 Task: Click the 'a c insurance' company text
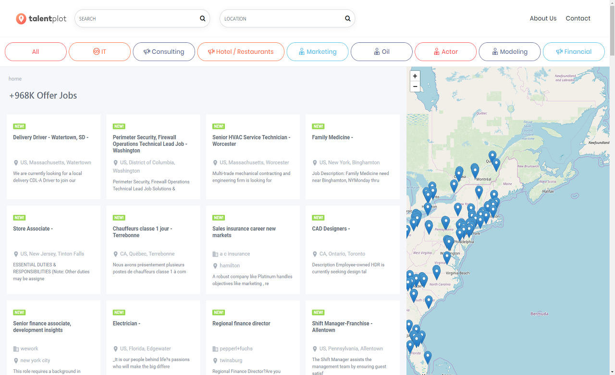click(235, 254)
